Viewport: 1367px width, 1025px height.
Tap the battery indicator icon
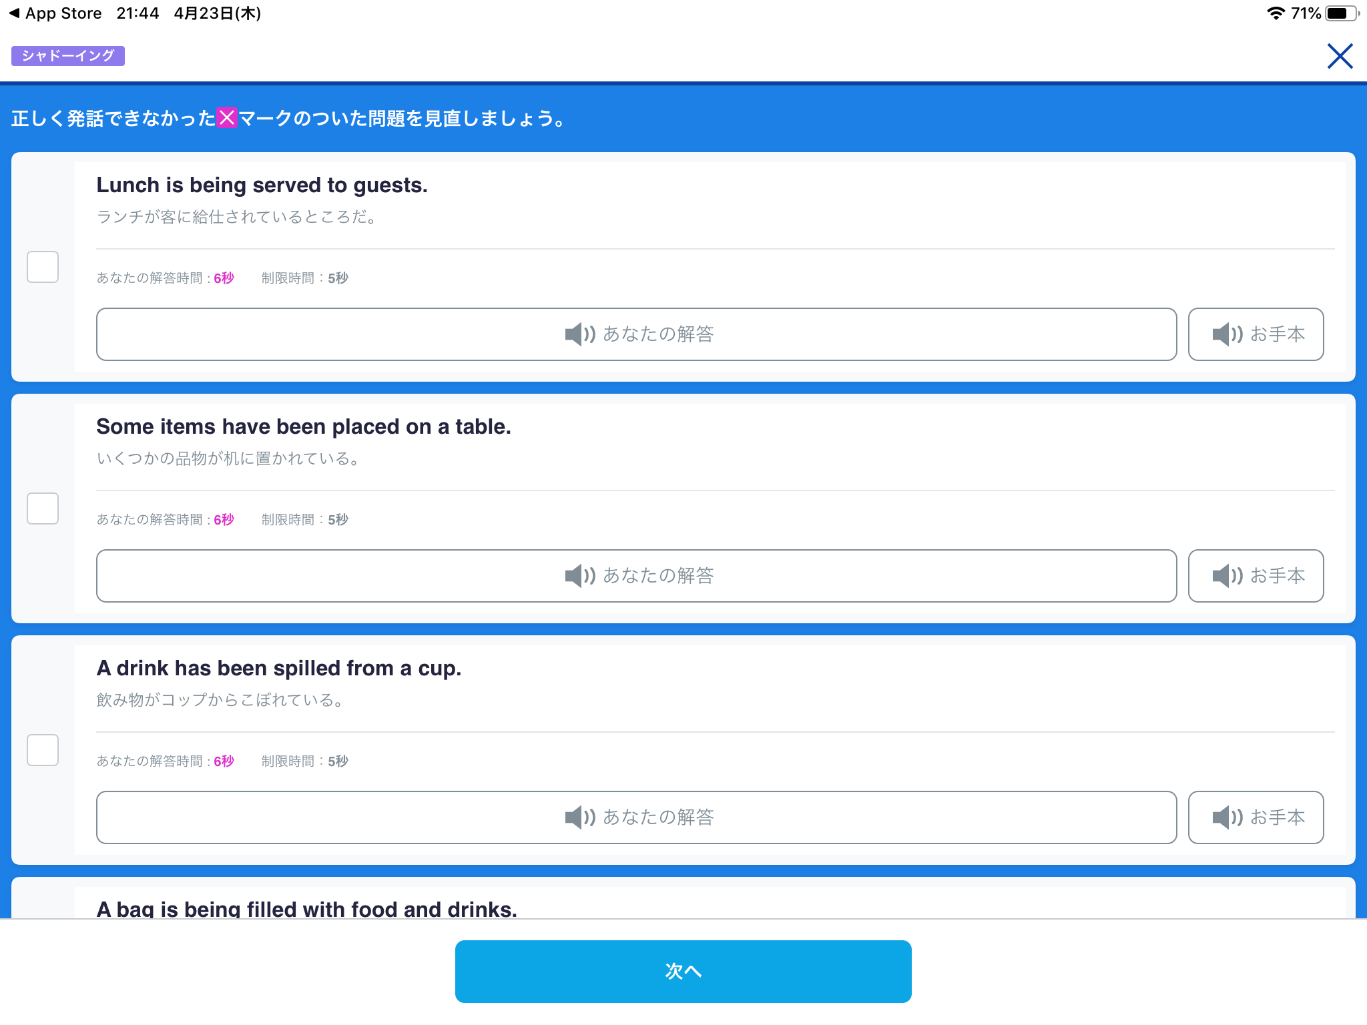(x=1342, y=13)
